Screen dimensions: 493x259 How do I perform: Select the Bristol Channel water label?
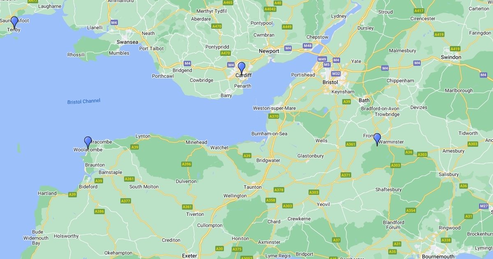[x=84, y=101]
